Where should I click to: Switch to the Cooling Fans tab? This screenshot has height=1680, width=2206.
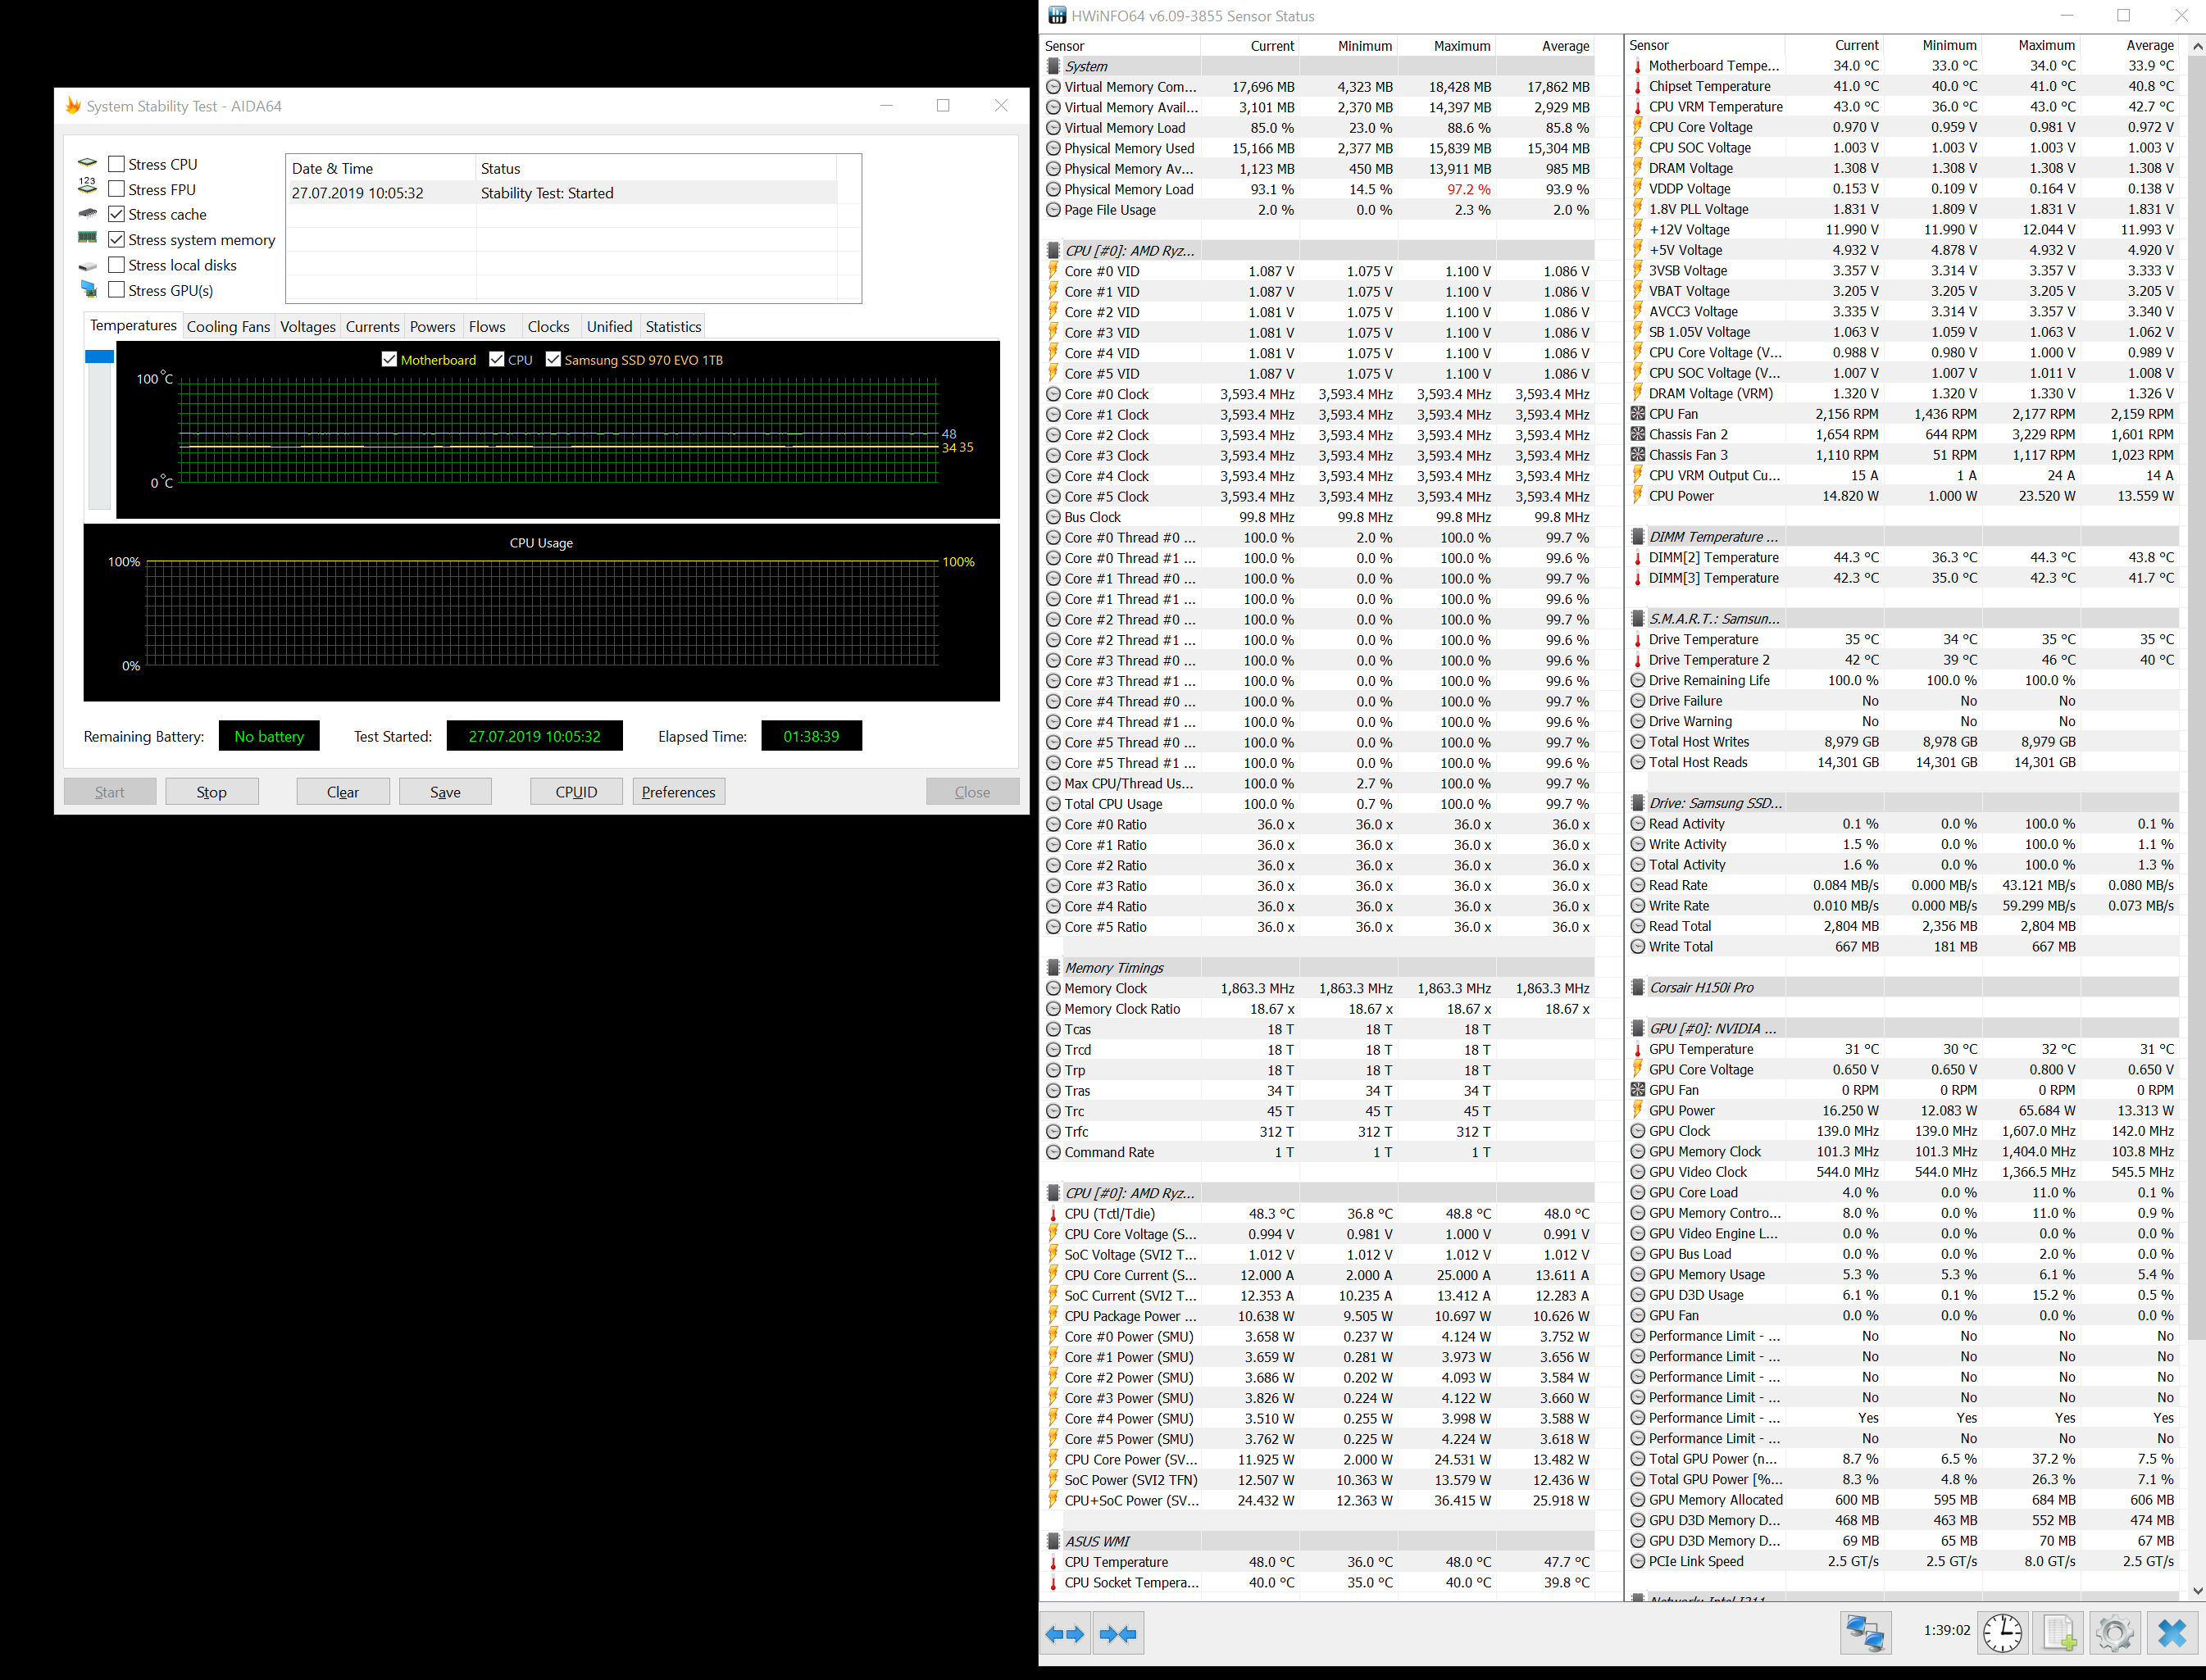coord(228,327)
